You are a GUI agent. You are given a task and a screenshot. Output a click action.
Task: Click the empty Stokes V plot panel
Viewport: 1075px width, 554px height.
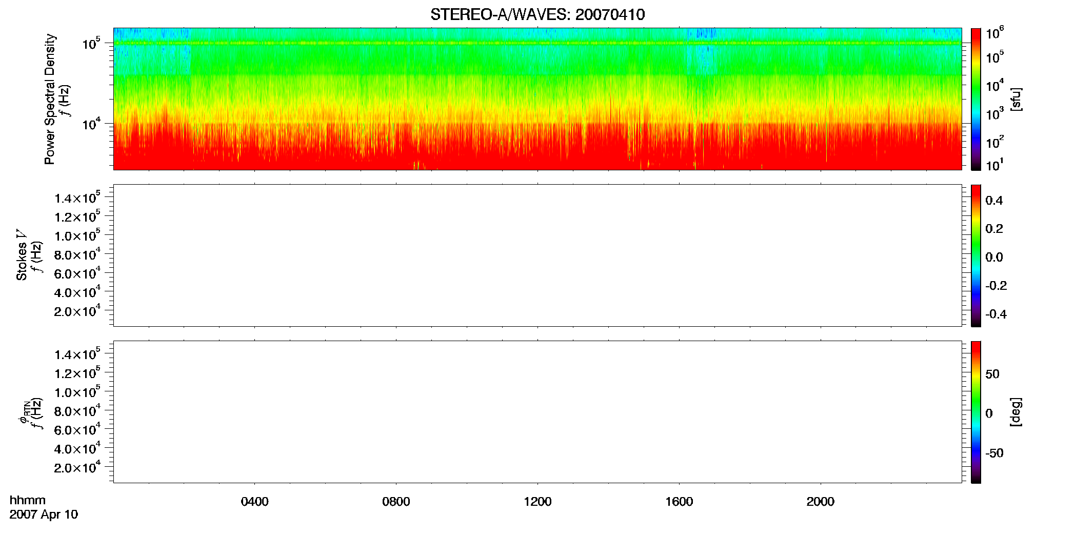(537, 255)
